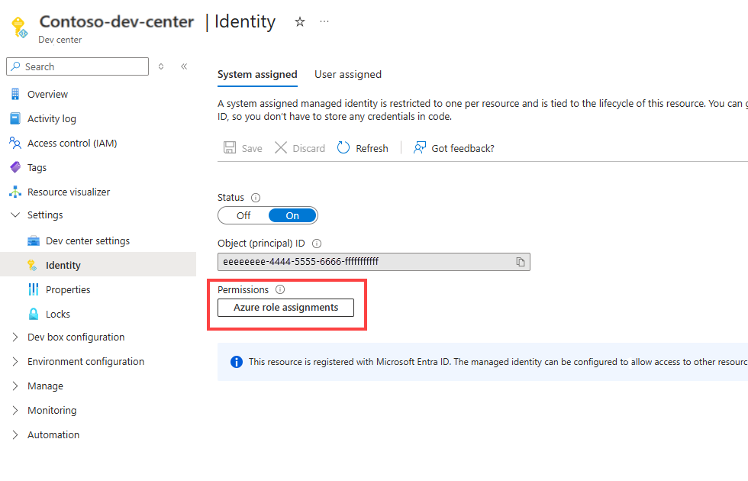The width and height of the screenshot is (748, 481).
Task: Show Object (principal) ID info icon
Action: [317, 244]
